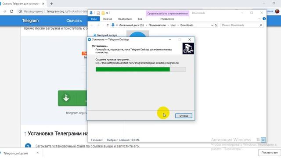The height and width of the screenshot is (158, 281).
Task: Open the Вид ribbon tab in Explorer
Action: [140, 19]
